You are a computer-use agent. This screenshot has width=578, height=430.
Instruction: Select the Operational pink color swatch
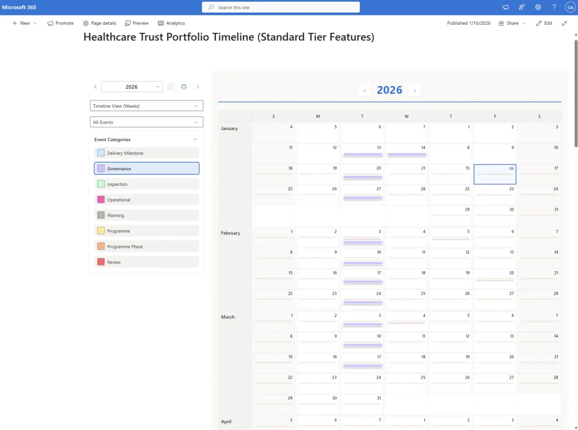coord(101,199)
